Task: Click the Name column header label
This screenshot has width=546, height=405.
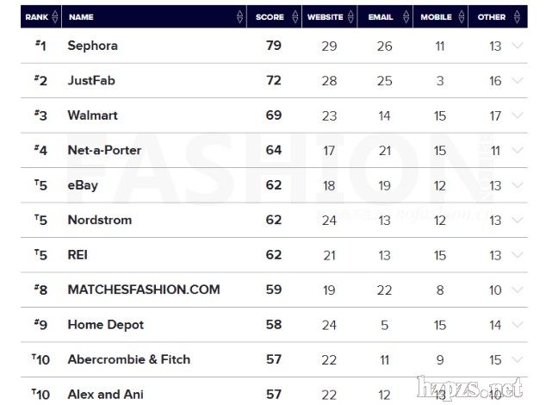Action: 81,17
